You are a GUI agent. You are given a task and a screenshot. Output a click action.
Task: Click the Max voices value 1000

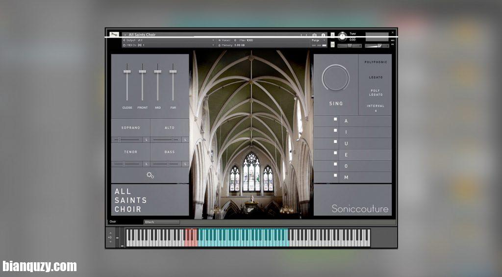[x=250, y=40]
